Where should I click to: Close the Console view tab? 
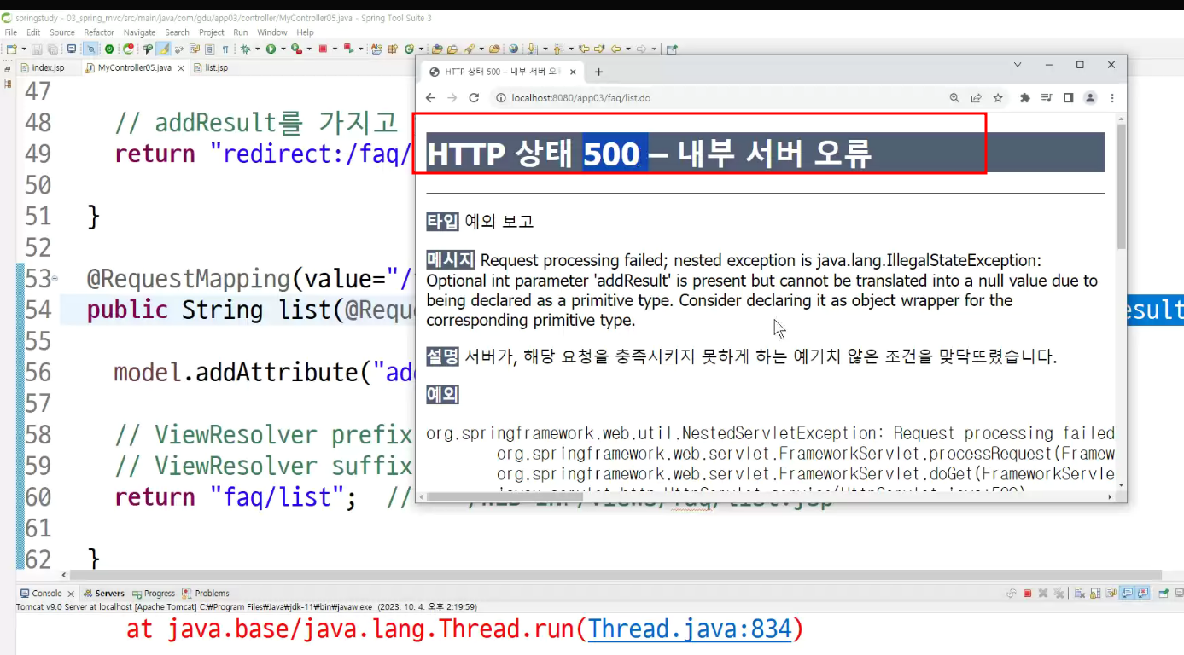pyautogui.click(x=71, y=594)
